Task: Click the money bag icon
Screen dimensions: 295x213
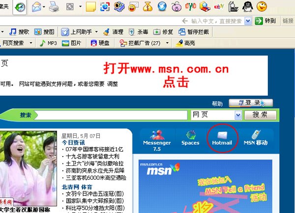Action: [x=148, y=7]
